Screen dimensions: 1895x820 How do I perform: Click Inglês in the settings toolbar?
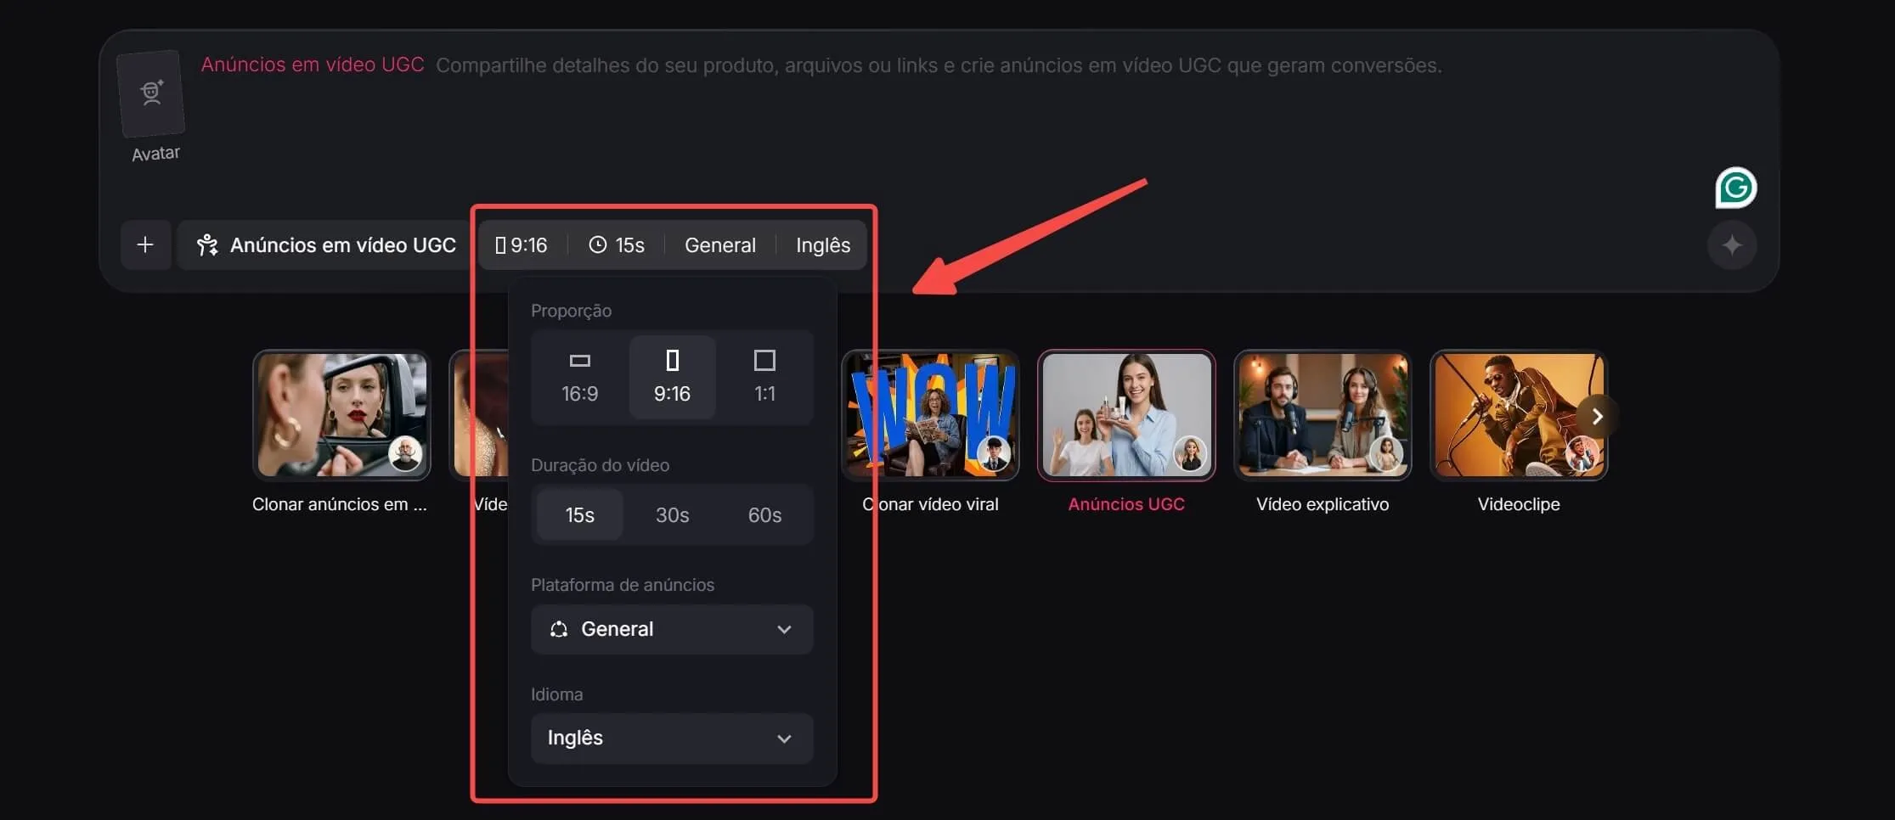[x=823, y=245]
